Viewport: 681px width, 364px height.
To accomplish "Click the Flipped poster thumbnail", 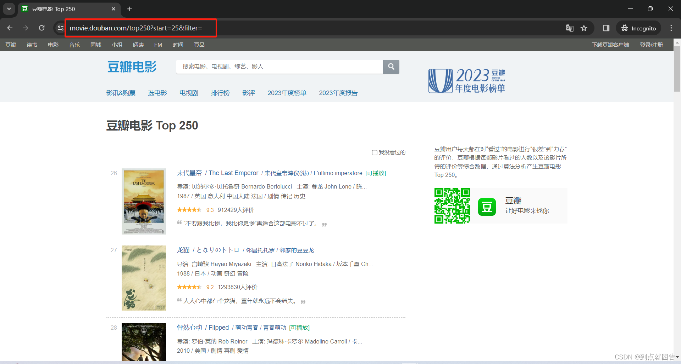I will pos(144,342).
